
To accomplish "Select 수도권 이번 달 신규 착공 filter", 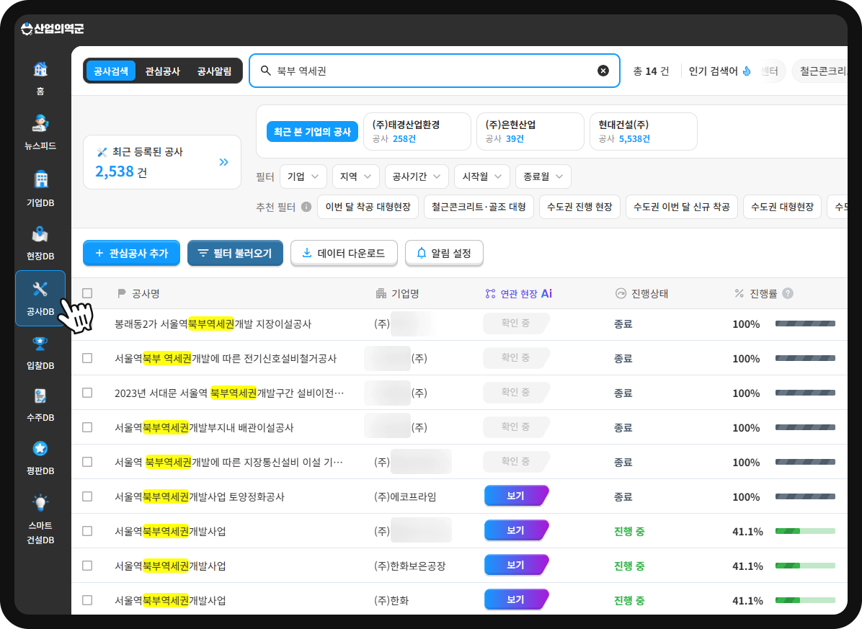I will coord(682,207).
